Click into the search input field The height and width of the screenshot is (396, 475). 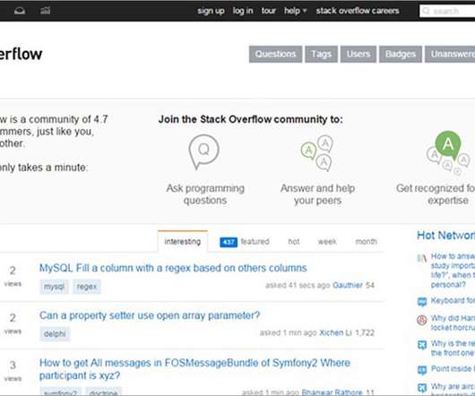[x=447, y=12]
